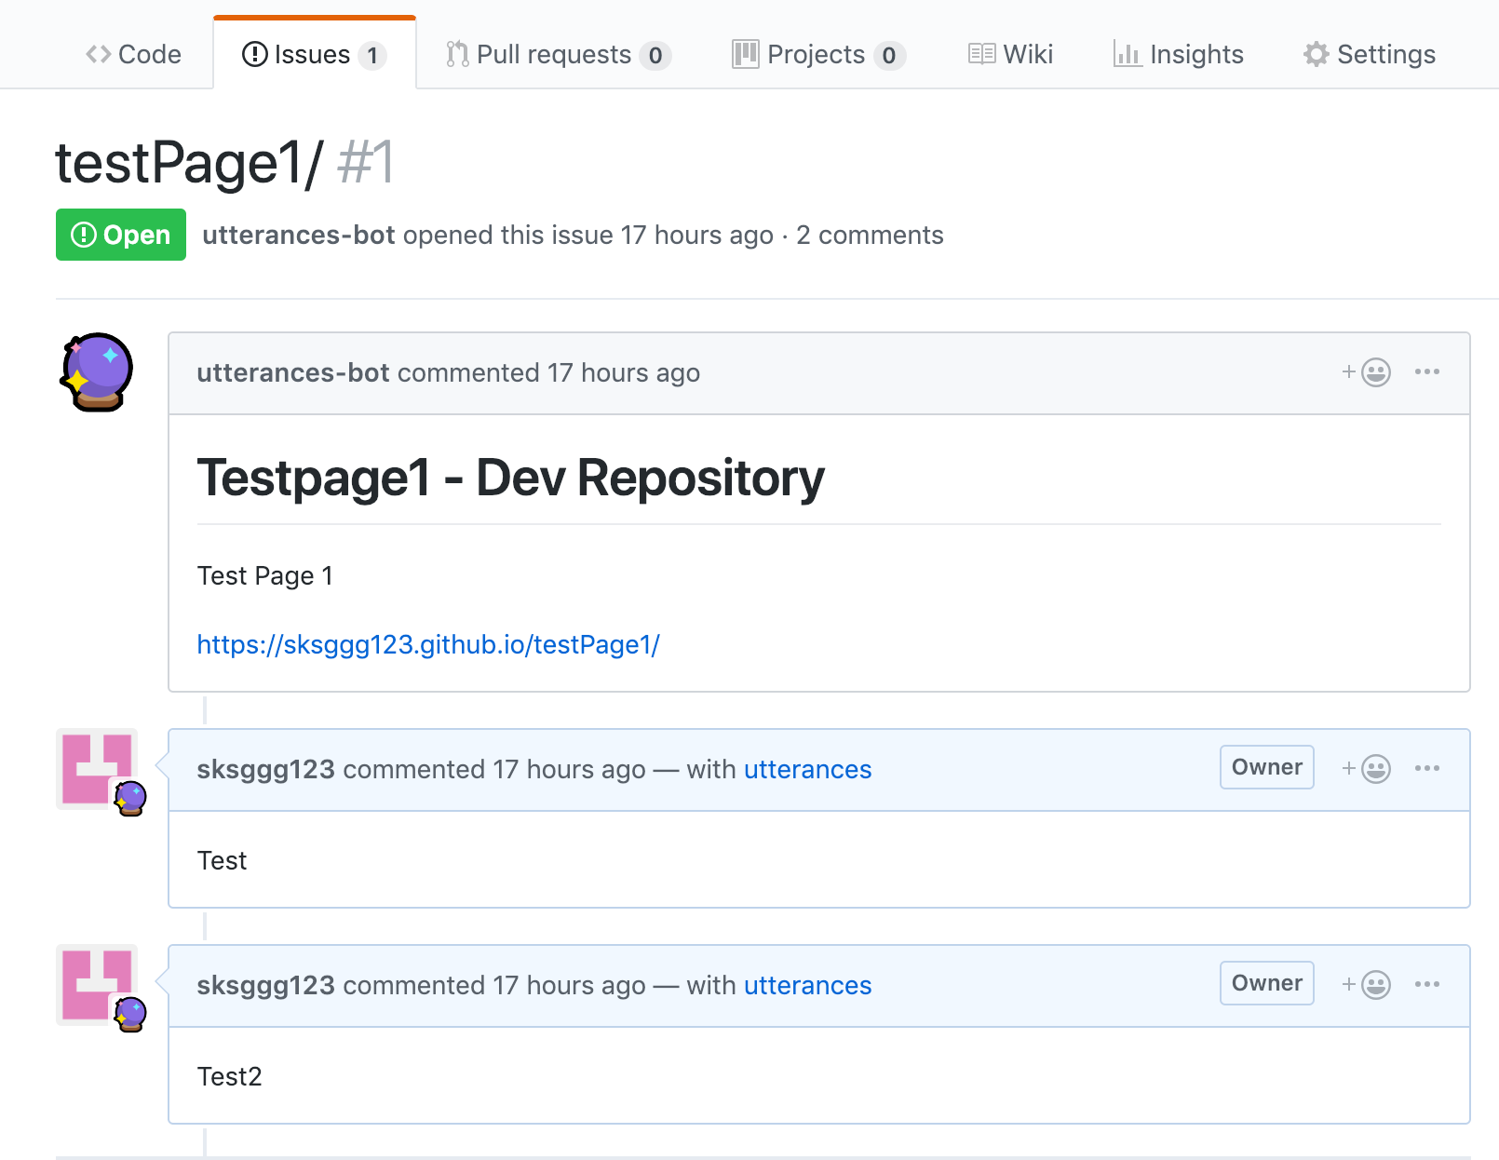This screenshot has width=1499, height=1160.
Task: Click '17 hours ago' timestamp on Test2 comment
Action: (569, 985)
